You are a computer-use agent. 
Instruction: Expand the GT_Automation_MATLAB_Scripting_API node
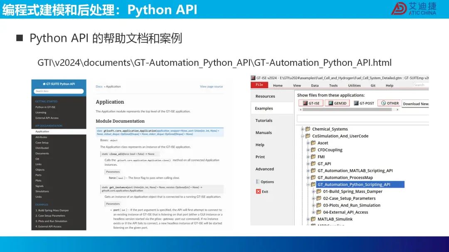click(x=308, y=171)
